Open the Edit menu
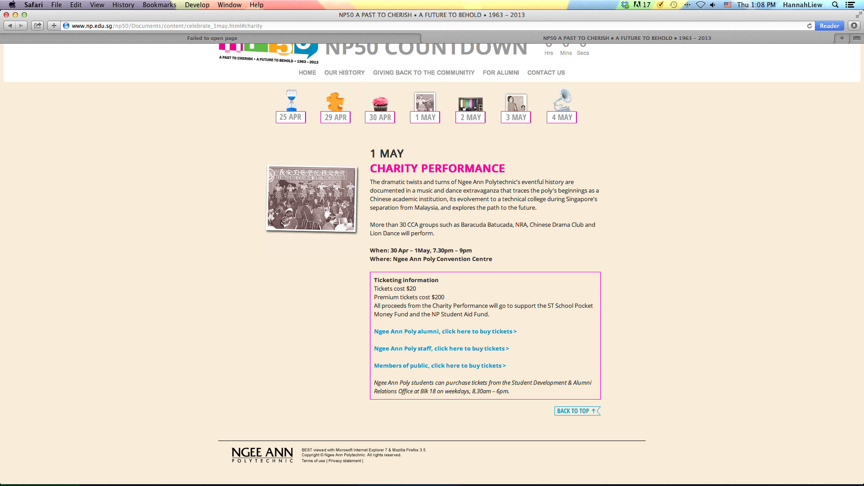This screenshot has width=864, height=486. pos(76,5)
